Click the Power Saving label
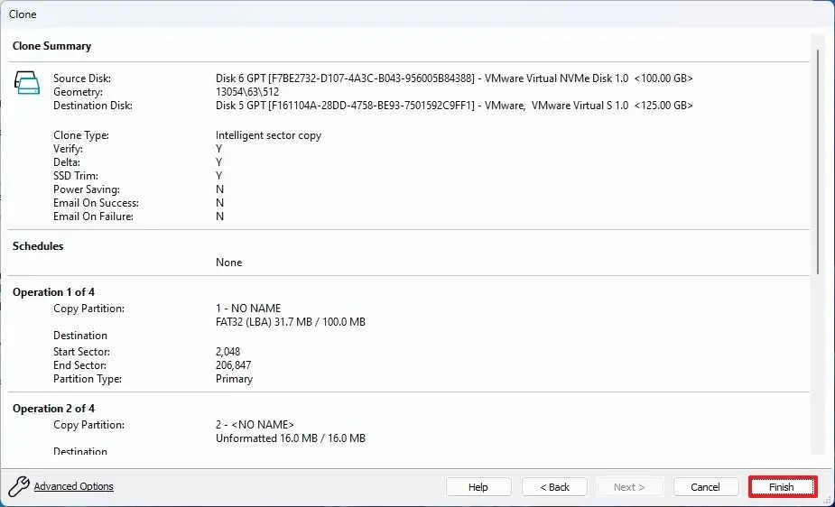Viewport: 835px width, 507px height. [x=87, y=189]
